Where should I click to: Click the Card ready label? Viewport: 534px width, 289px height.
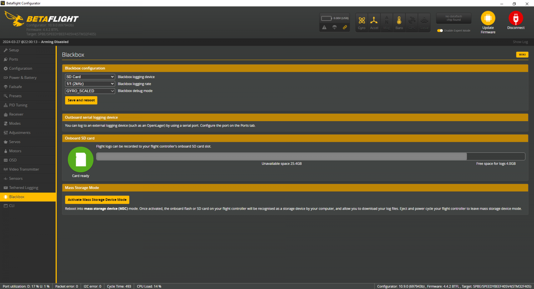tap(81, 176)
